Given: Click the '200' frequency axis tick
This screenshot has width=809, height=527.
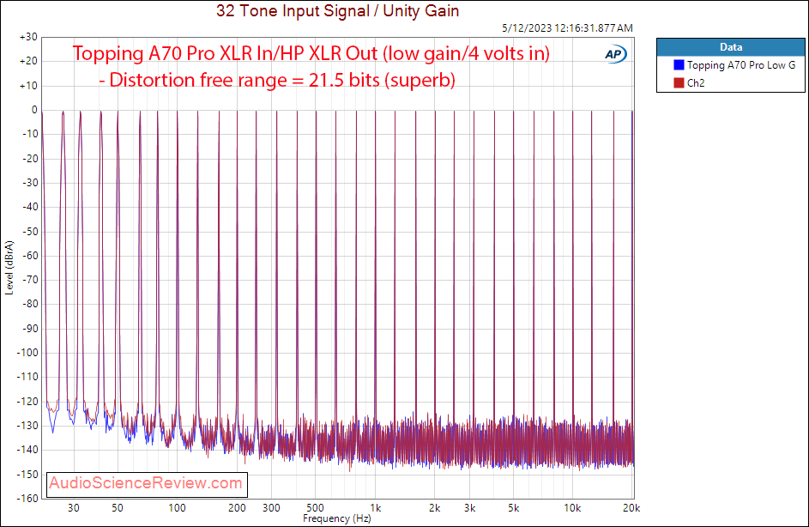Looking at the screenshot, I should tap(237, 508).
